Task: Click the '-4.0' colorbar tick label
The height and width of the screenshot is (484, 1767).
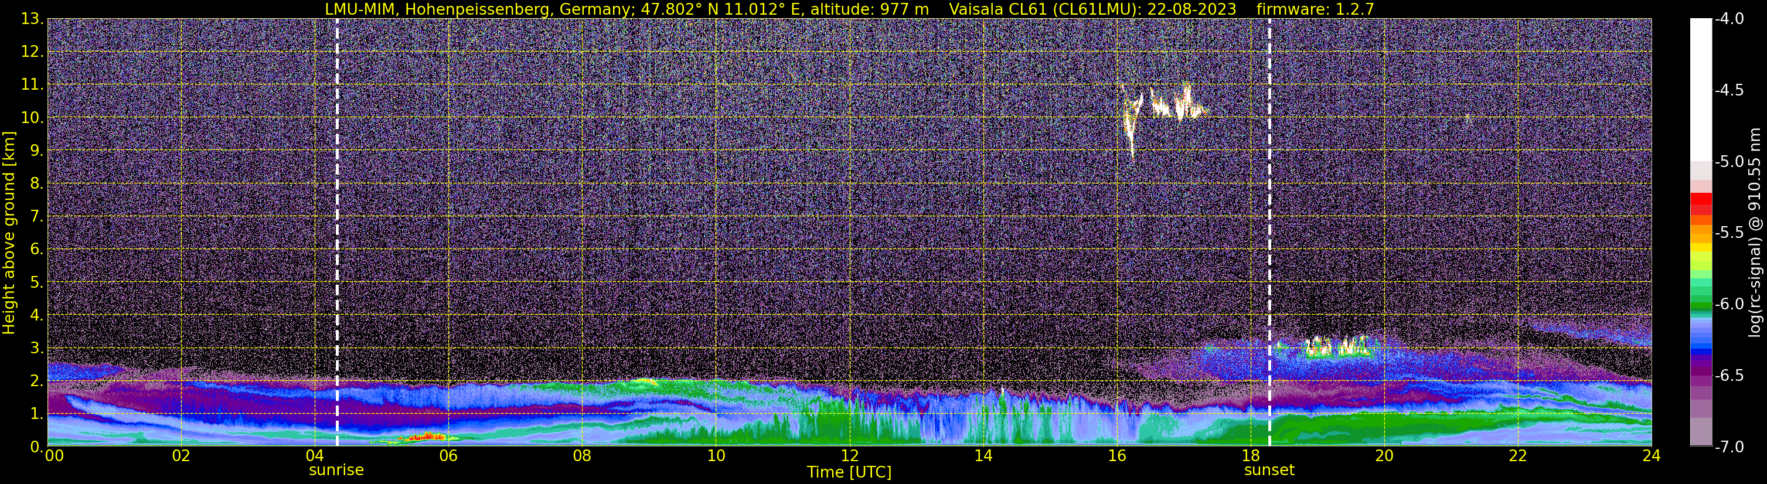Action: (x=1728, y=19)
